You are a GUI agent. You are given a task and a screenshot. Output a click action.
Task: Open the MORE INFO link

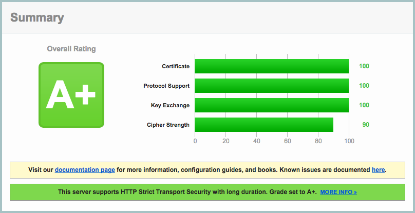point(338,192)
